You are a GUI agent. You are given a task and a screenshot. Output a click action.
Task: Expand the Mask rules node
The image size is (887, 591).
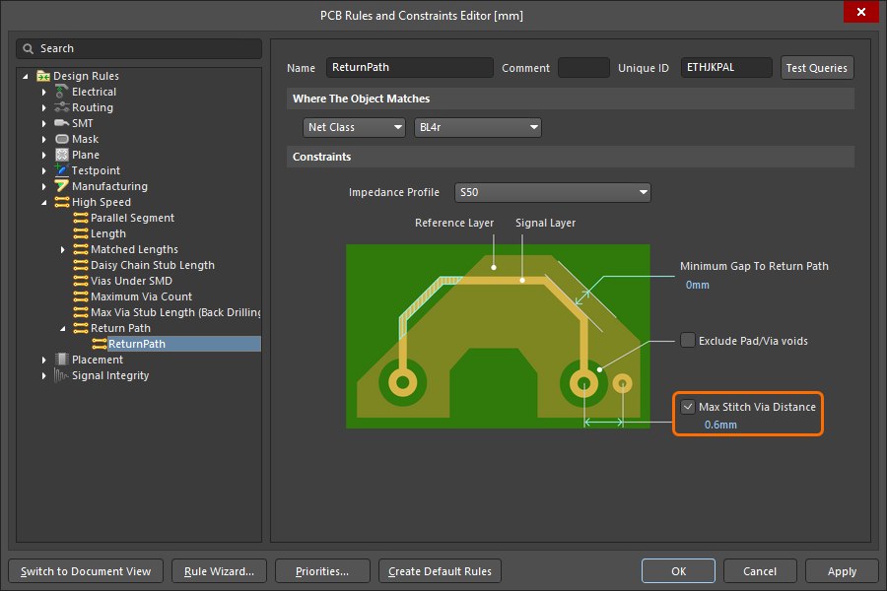[x=44, y=139]
